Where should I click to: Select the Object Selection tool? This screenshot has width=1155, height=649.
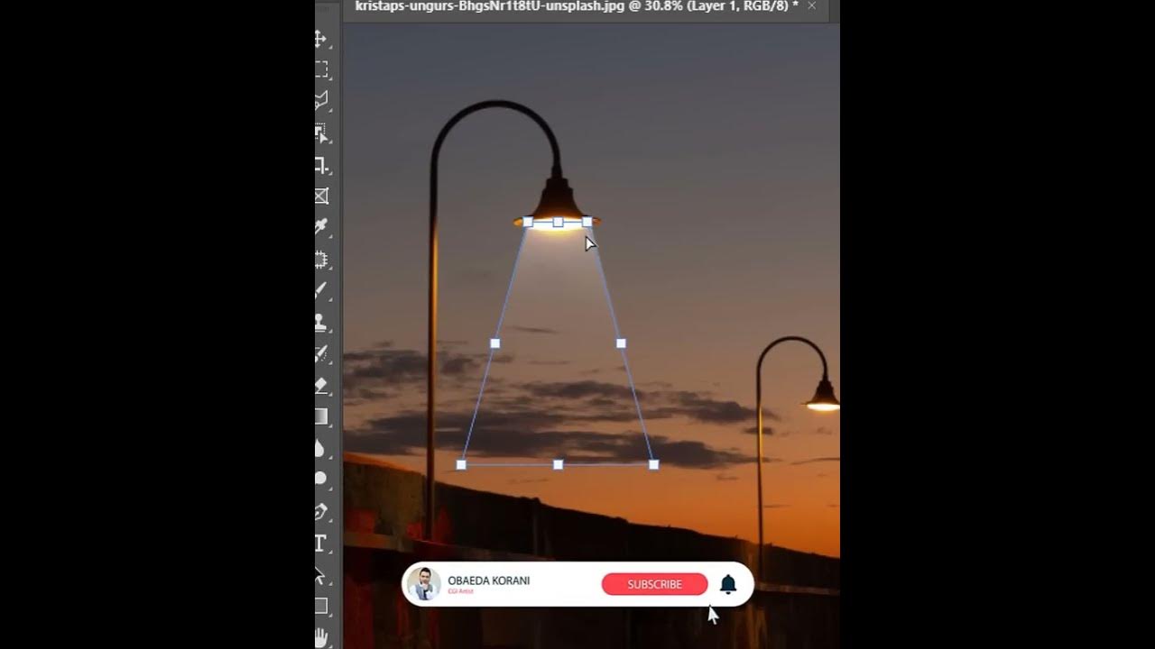pyautogui.click(x=320, y=133)
